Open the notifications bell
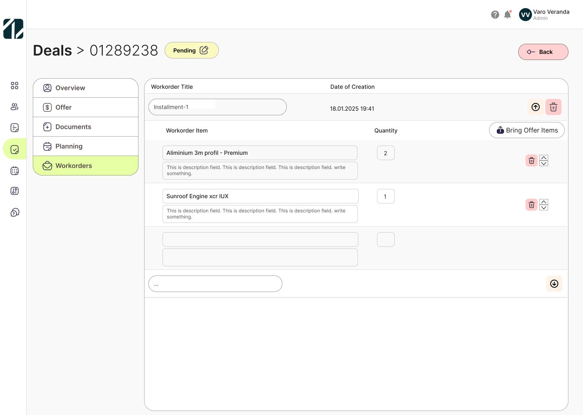Screen dimensions: 583x415 click(x=507, y=15)
